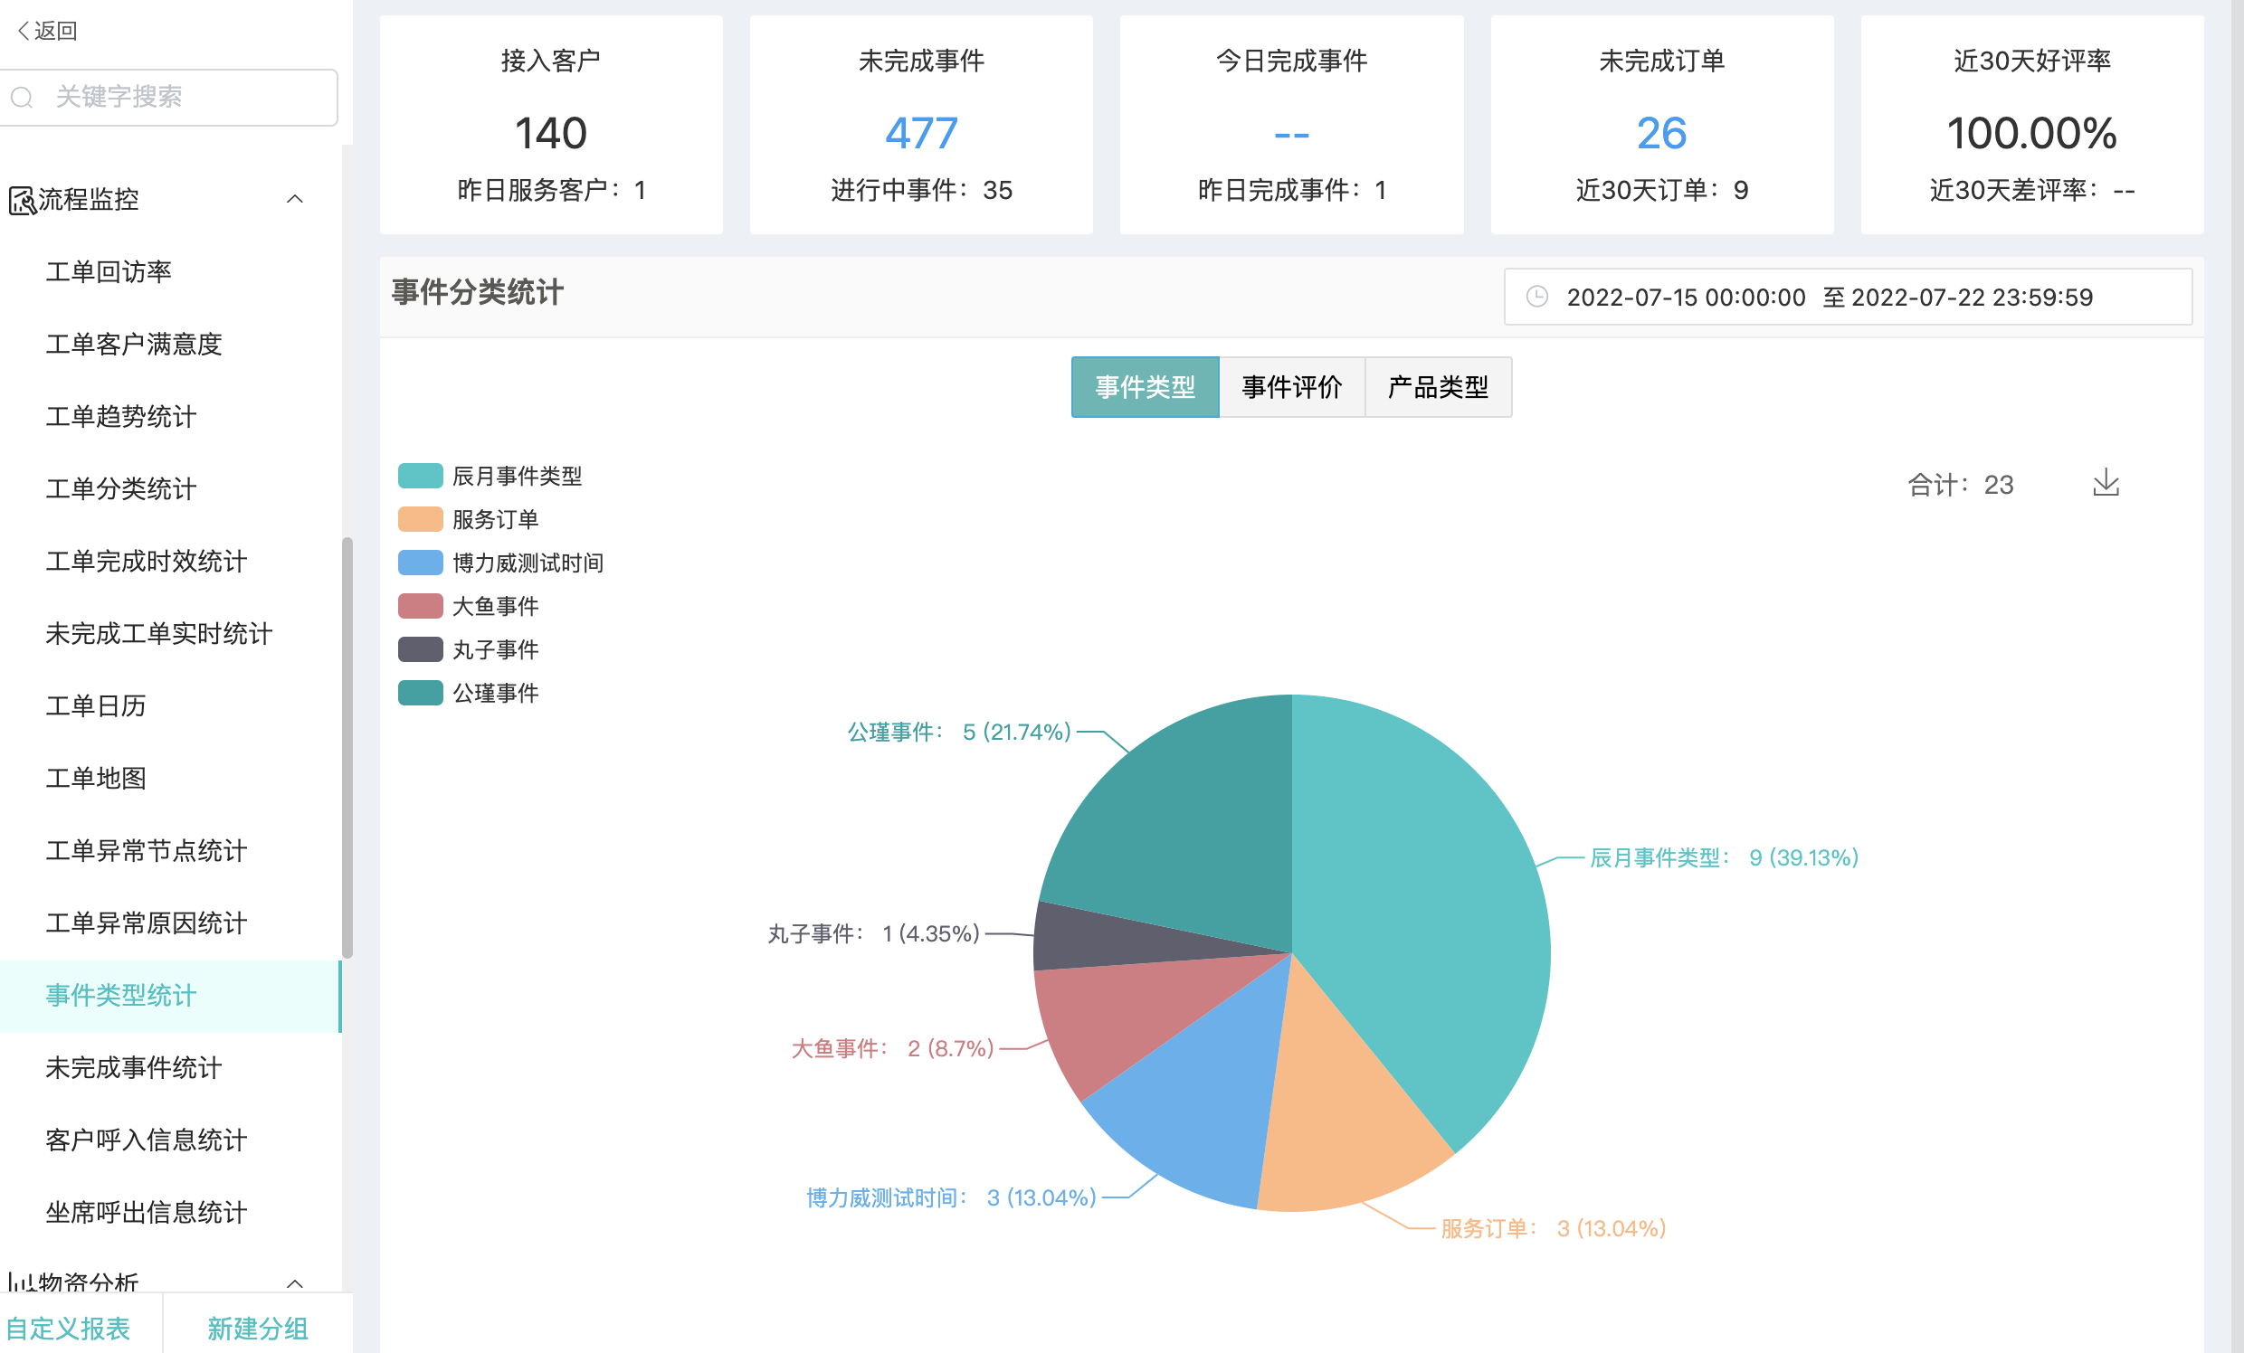
Task: Open 坐席呼出信息统计 report
Action: click(147, 1213)
